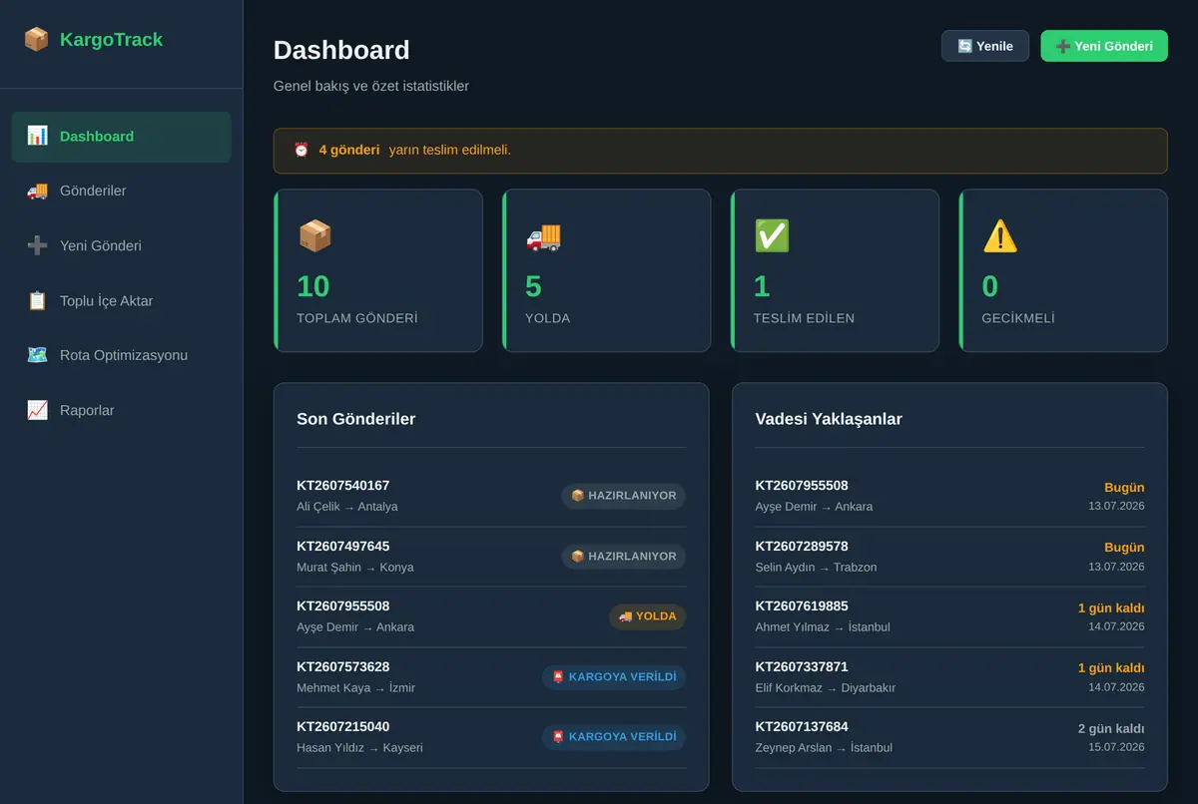This screenshot has height=804, width=1198.
Task: Click the Raporlar trend chart icon
Action: (37, 410)
